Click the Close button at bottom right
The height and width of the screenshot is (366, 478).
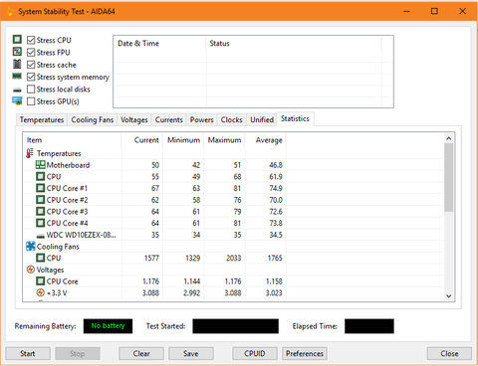pyautogui.click(x=449, y=354)
